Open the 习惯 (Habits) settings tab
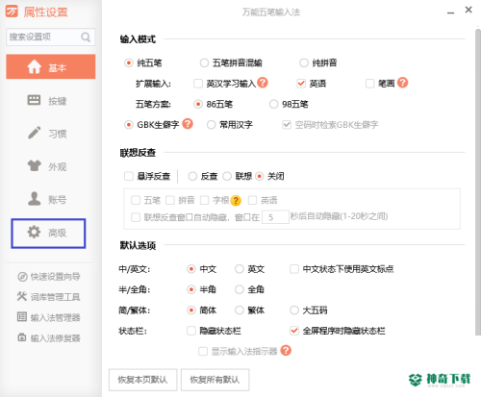 (47, 134)
